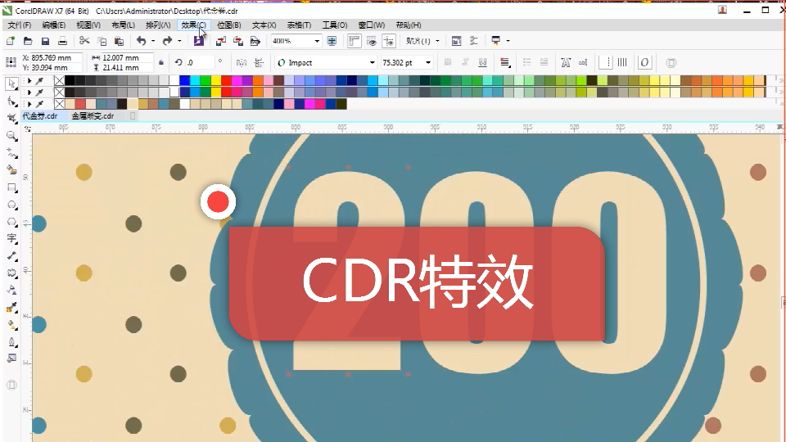
Task: Open the edit text ab| button
Action: click(x=583, y=63)
